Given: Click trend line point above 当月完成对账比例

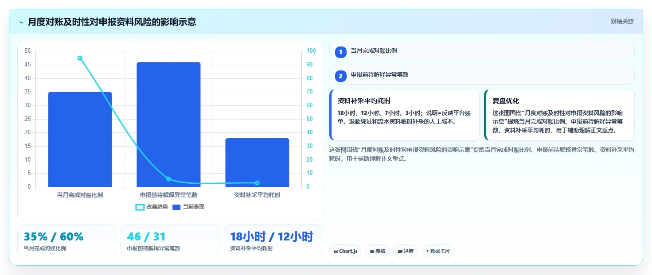Looking at the screenshot, I should tap(80, 58).
